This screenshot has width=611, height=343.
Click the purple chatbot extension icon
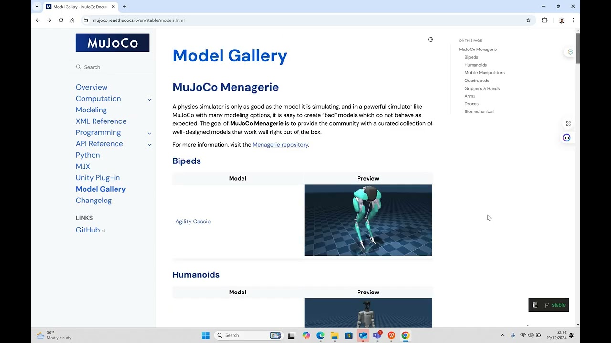tap(567, 138)
